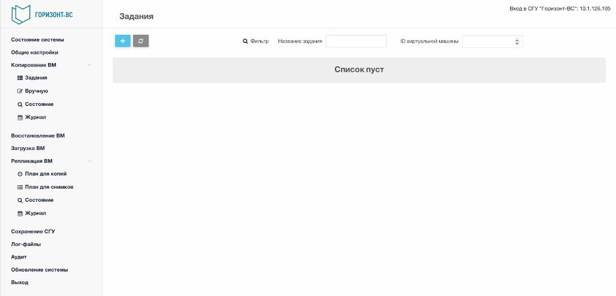Open План для копий clock item
Image resolution: width=616 pixels, height=296 pixels.
click(42, 174)
